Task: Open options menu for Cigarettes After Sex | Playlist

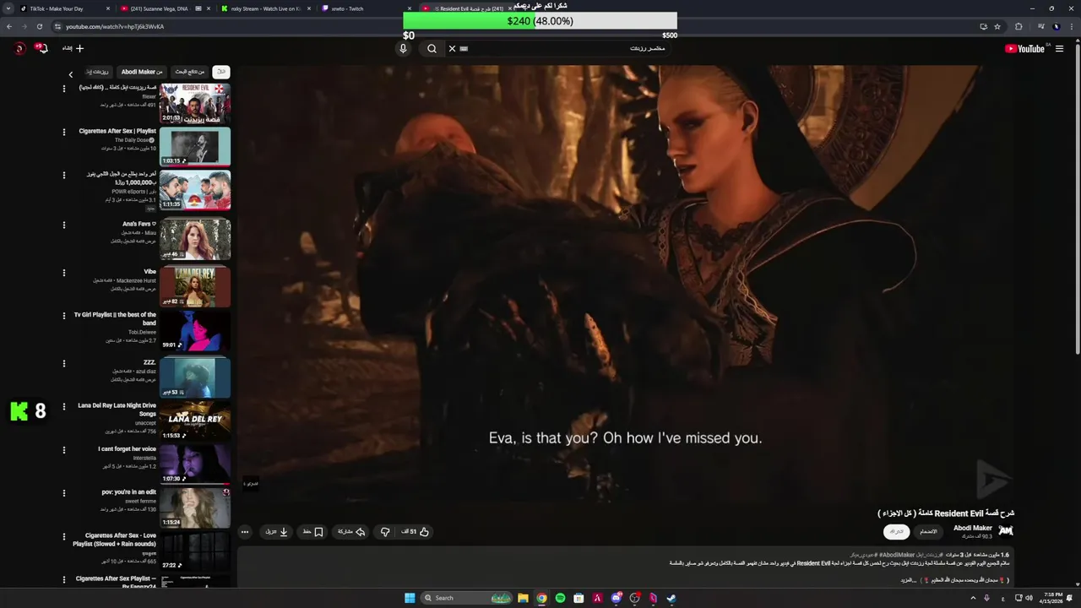Action: tap(64, 132)
